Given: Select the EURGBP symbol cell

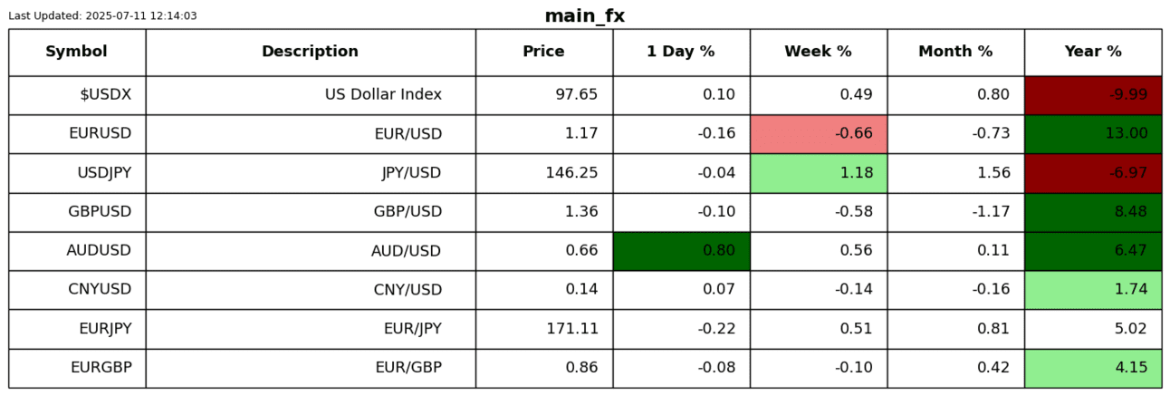Looking at the screenshot, I should [77, 368].
